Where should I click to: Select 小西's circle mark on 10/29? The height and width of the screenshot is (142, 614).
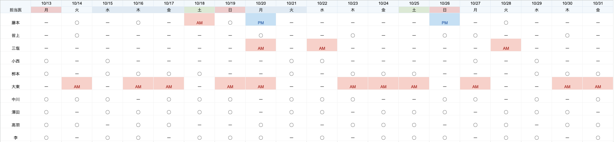point(537,61)
